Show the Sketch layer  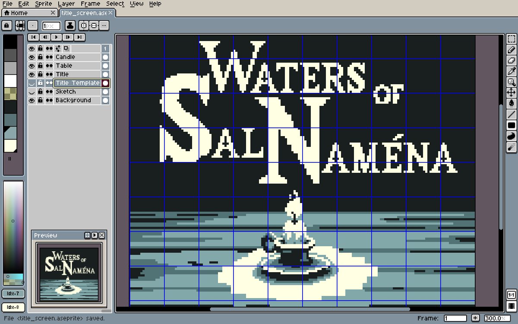coord(32,92)
